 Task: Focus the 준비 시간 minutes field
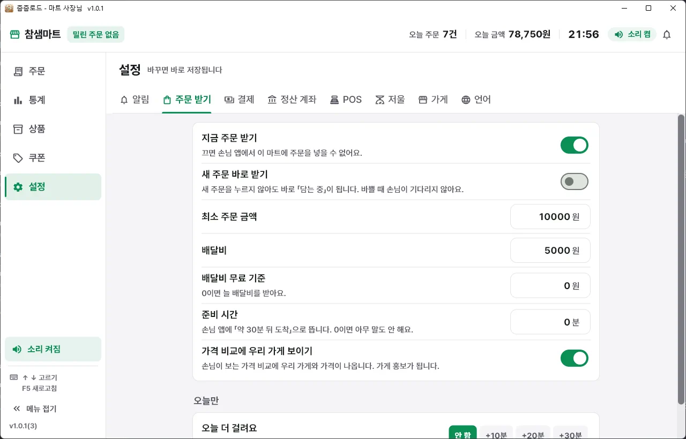click(550, 322)
